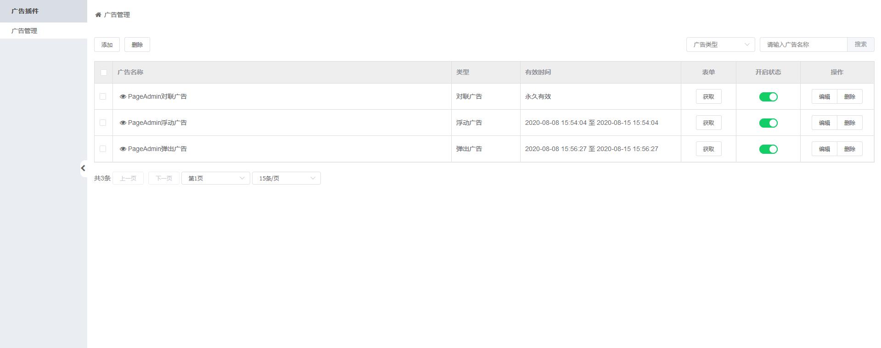Collapse the sidebar with the arrow handle
The width and height of the screenshot is (881, 348).
(83, 168)
